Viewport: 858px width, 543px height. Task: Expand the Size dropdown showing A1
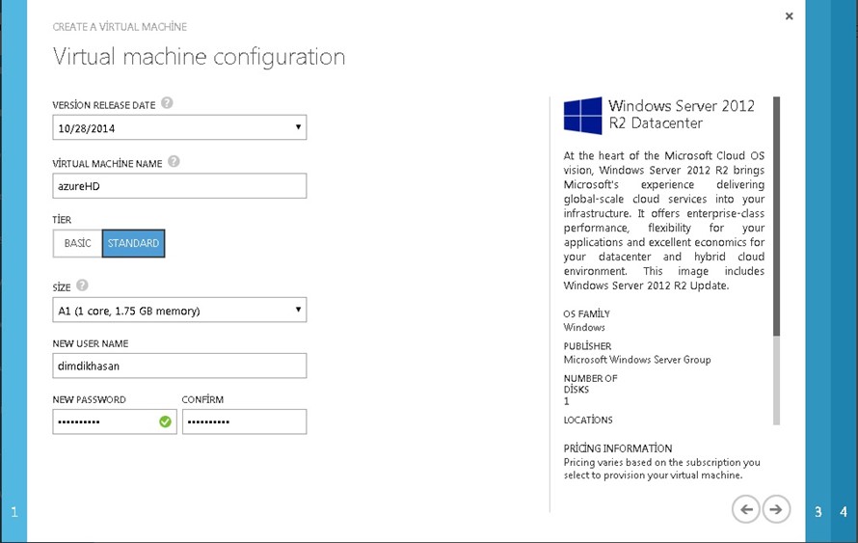tap(179, 311)
